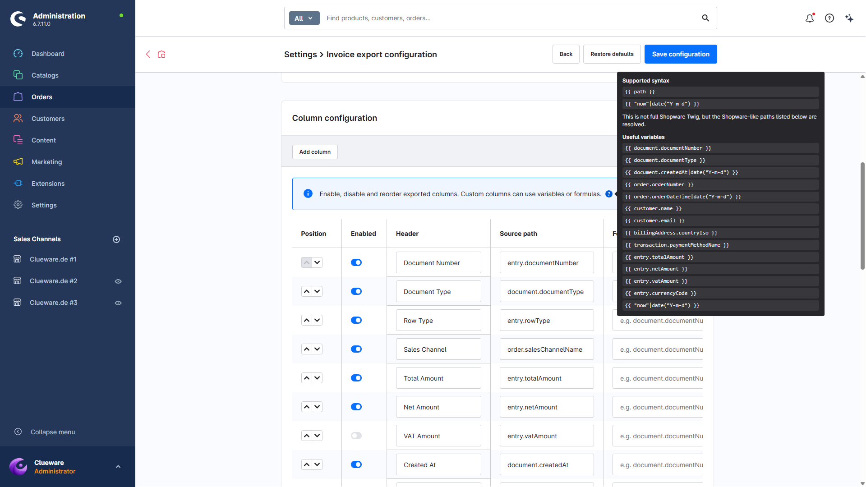Open the AI sparkle assistant icon
The height and width of the screenshot is (487, 866).
(x=849, y=18)
